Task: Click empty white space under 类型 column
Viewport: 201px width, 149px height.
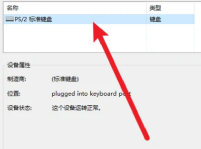Action: 171,39
